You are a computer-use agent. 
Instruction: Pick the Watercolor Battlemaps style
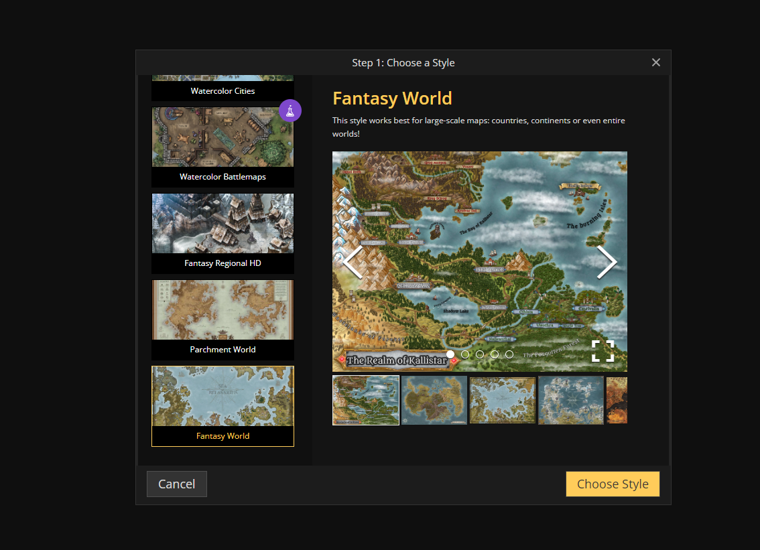(x=223, y=147)
